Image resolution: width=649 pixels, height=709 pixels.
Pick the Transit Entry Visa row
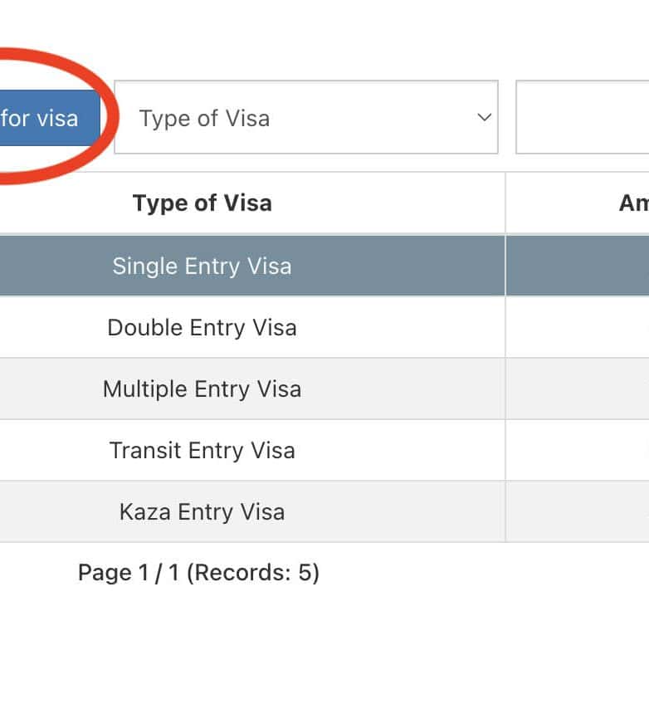pos(202,450)
